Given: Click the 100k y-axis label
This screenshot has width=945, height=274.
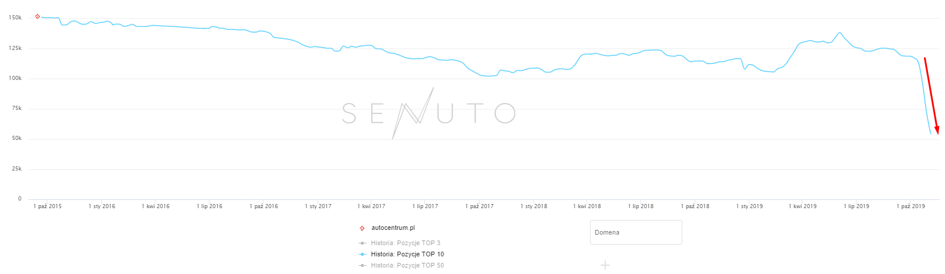Looking at the screenshot, I should pos(15,78).
